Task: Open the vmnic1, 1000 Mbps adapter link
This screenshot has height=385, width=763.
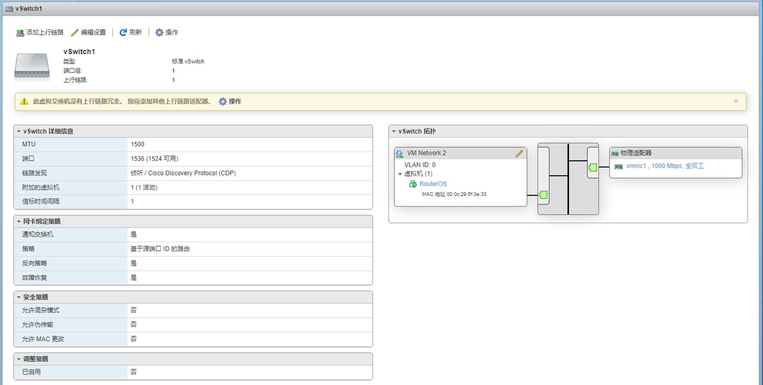Action: tap(665, 166)
